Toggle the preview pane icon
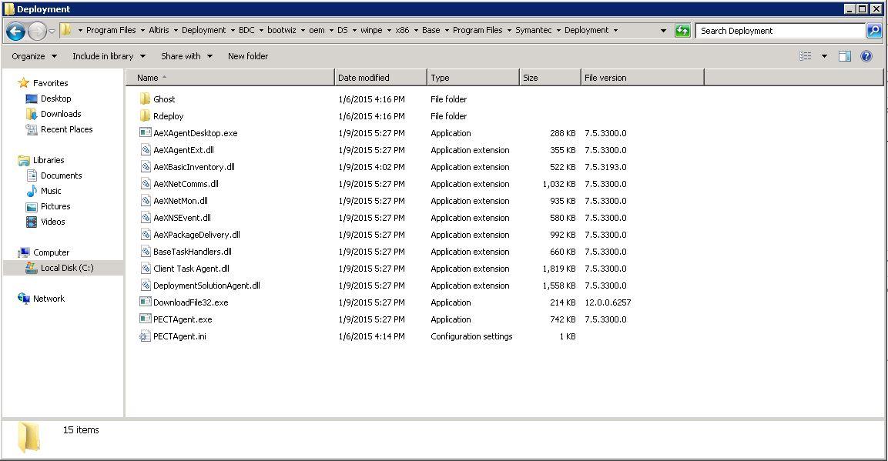 [844, 56]
